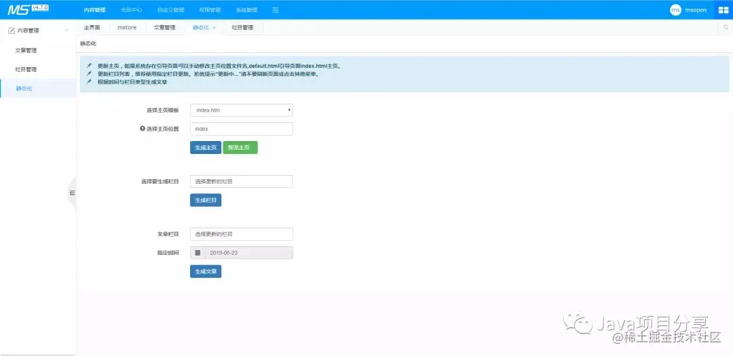
Task: Click the sidebar collapse handle icon
Action: coord(72,193)
